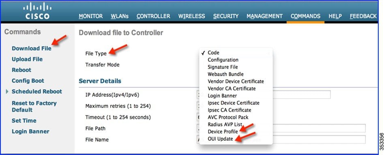Open the CONTROLLER menu
Image resolution: width=384 pixels, height=155 pixels.
point(153,16)
